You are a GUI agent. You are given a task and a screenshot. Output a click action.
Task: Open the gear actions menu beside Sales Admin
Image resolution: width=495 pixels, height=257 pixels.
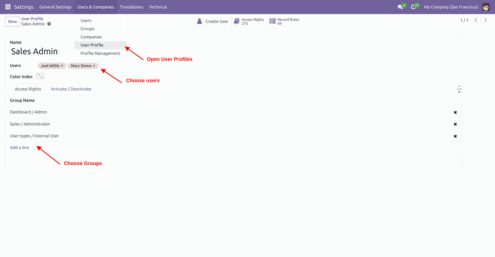(49, 24)
